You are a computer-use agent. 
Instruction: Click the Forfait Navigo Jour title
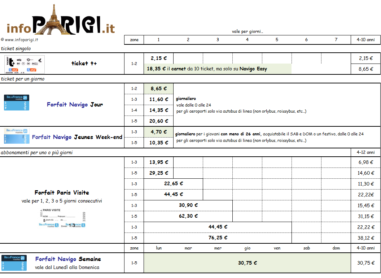click(x=75, y=105)
